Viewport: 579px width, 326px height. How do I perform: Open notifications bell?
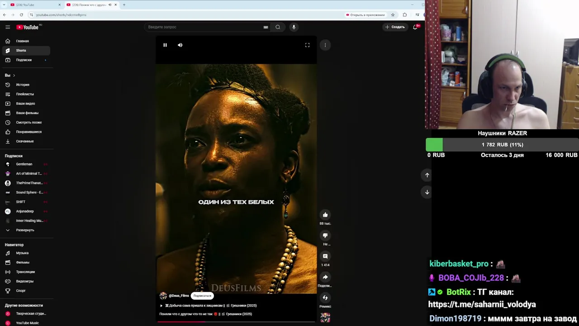click(x=415, y=27)
